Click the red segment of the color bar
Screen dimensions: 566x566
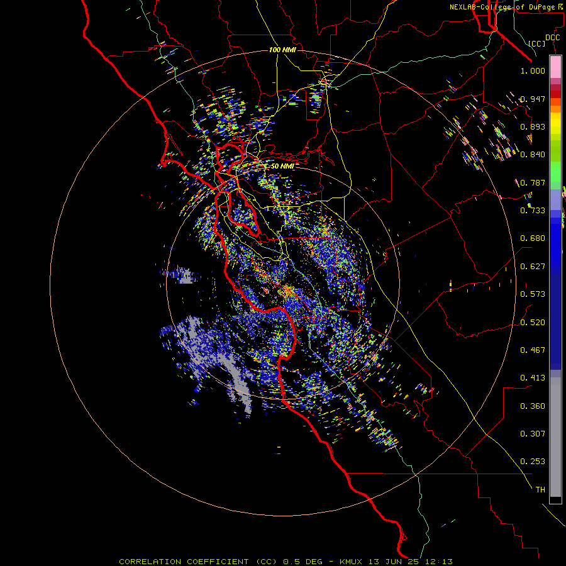pyautogui.click(x=555, y=94)
